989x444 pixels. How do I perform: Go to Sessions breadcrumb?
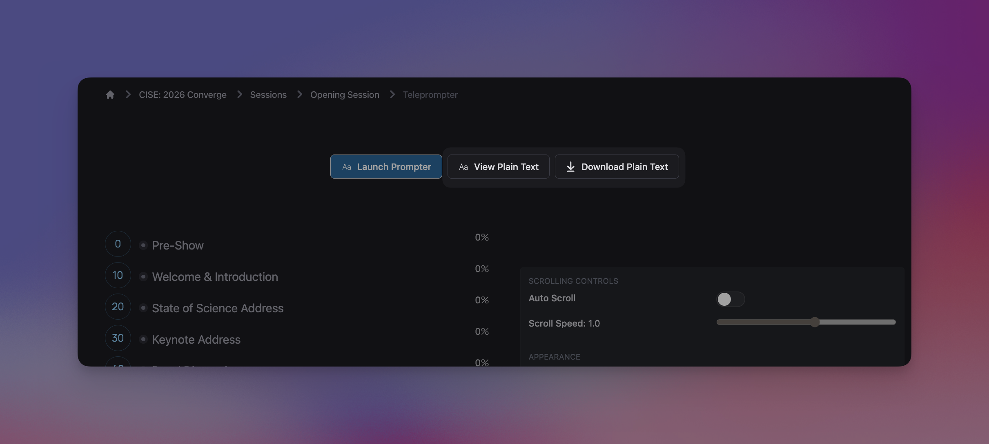click(x=268, y=95)
